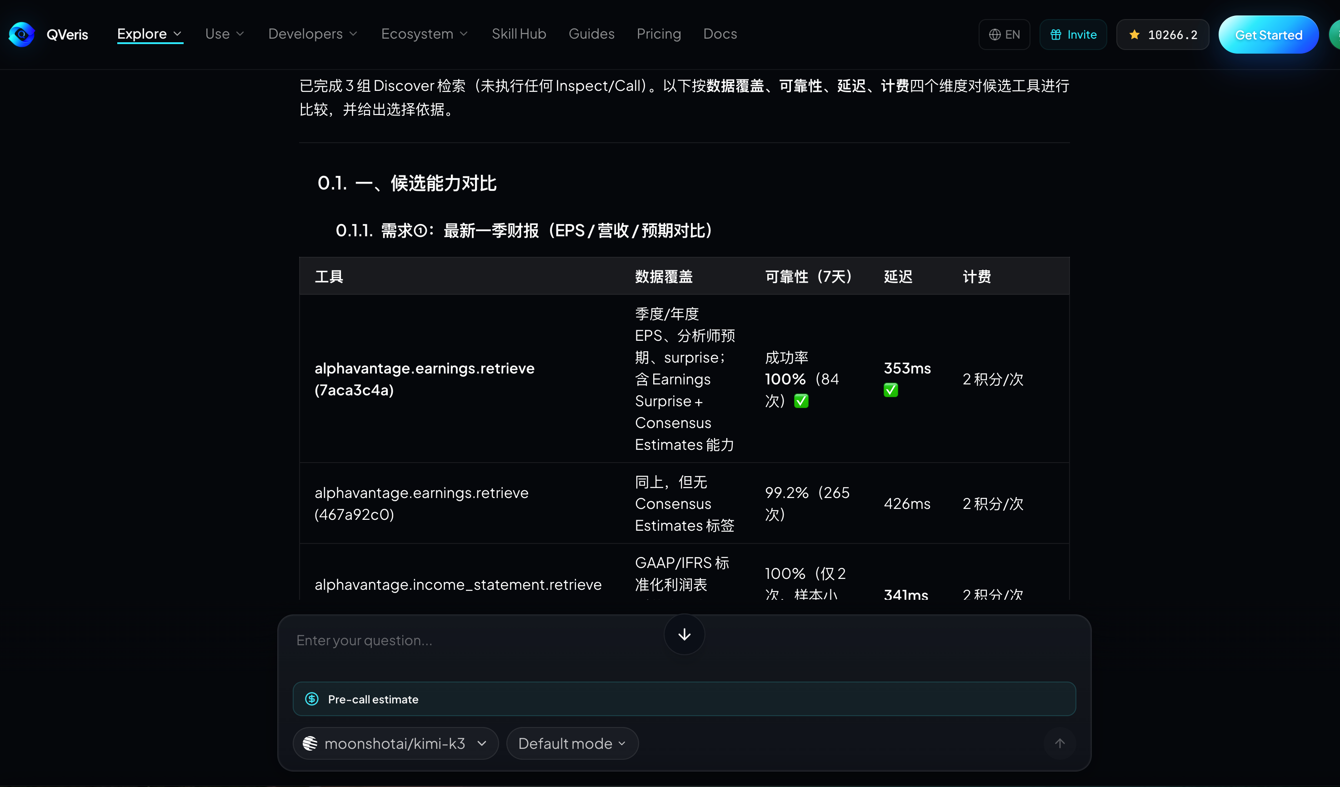Expand the Developers menu

tap(313, 34)
